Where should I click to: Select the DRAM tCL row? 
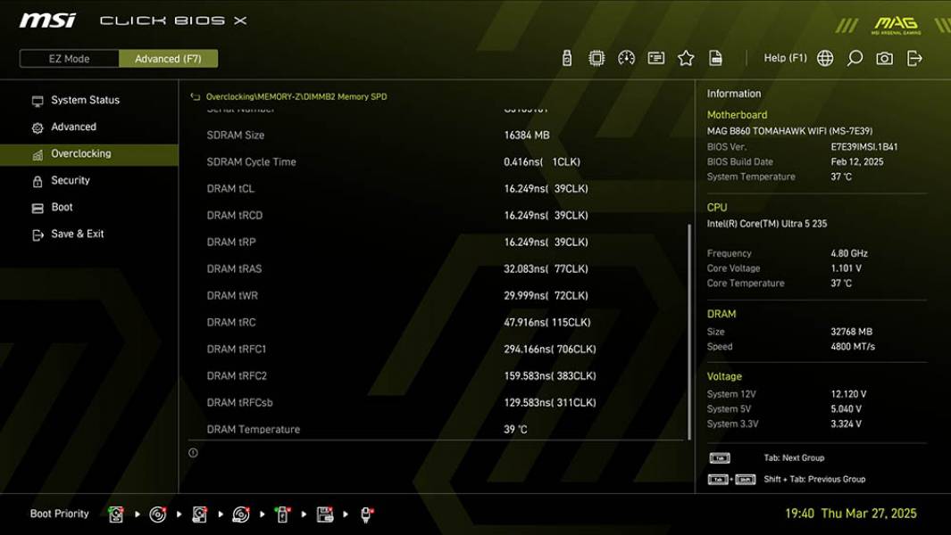pyautogui.click(x=437, y=188)
